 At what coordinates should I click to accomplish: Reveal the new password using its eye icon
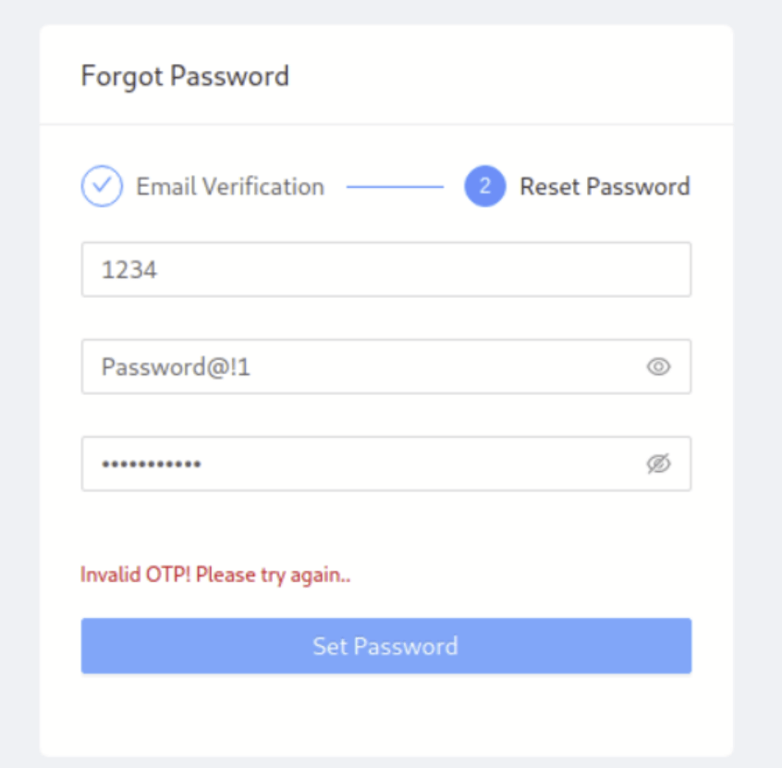pos(657,366)
